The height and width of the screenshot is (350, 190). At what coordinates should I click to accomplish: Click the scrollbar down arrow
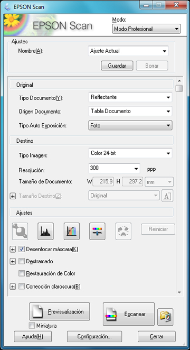click(179, 292)
